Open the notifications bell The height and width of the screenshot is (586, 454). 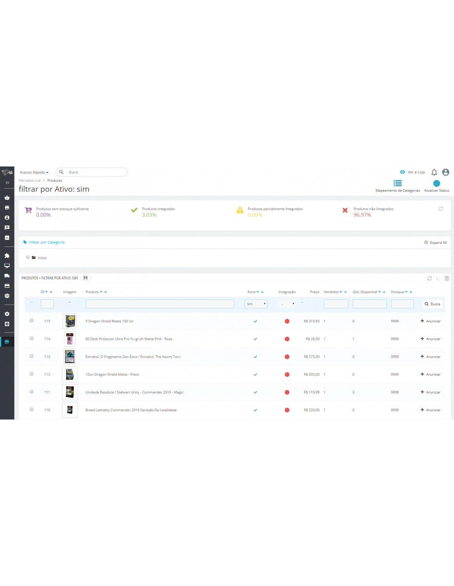[x=434, y=172]
